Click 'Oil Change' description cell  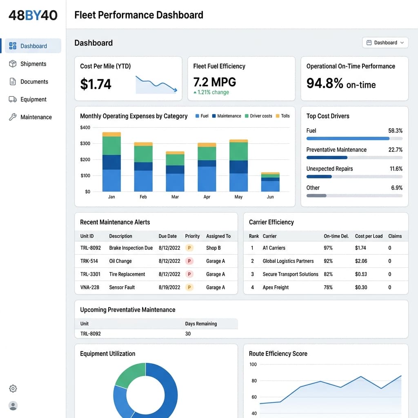120,261
